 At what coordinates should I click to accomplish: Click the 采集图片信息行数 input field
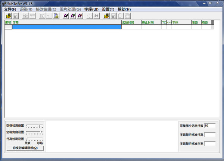(x=209, y=126)
